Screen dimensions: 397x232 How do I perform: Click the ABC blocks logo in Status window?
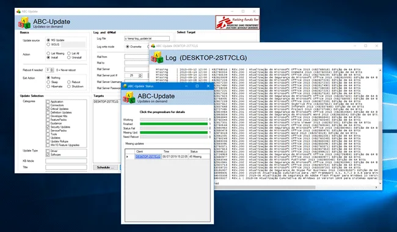click(x=129, y=98)
